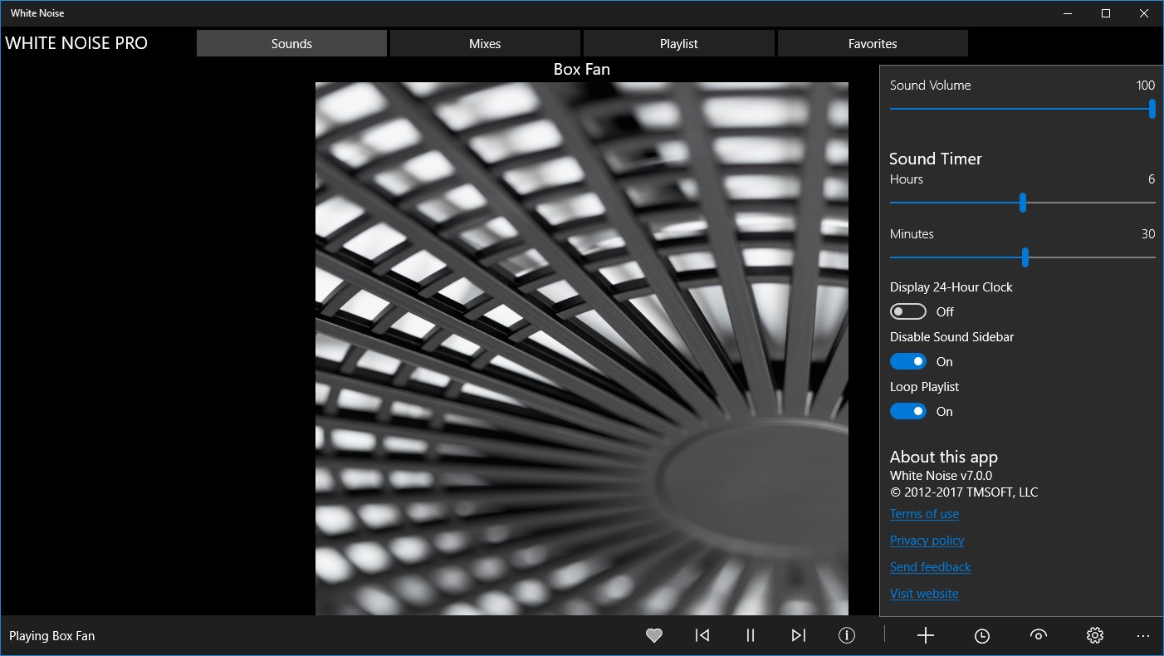Open the timer clock icon

[x=982, y=635]
